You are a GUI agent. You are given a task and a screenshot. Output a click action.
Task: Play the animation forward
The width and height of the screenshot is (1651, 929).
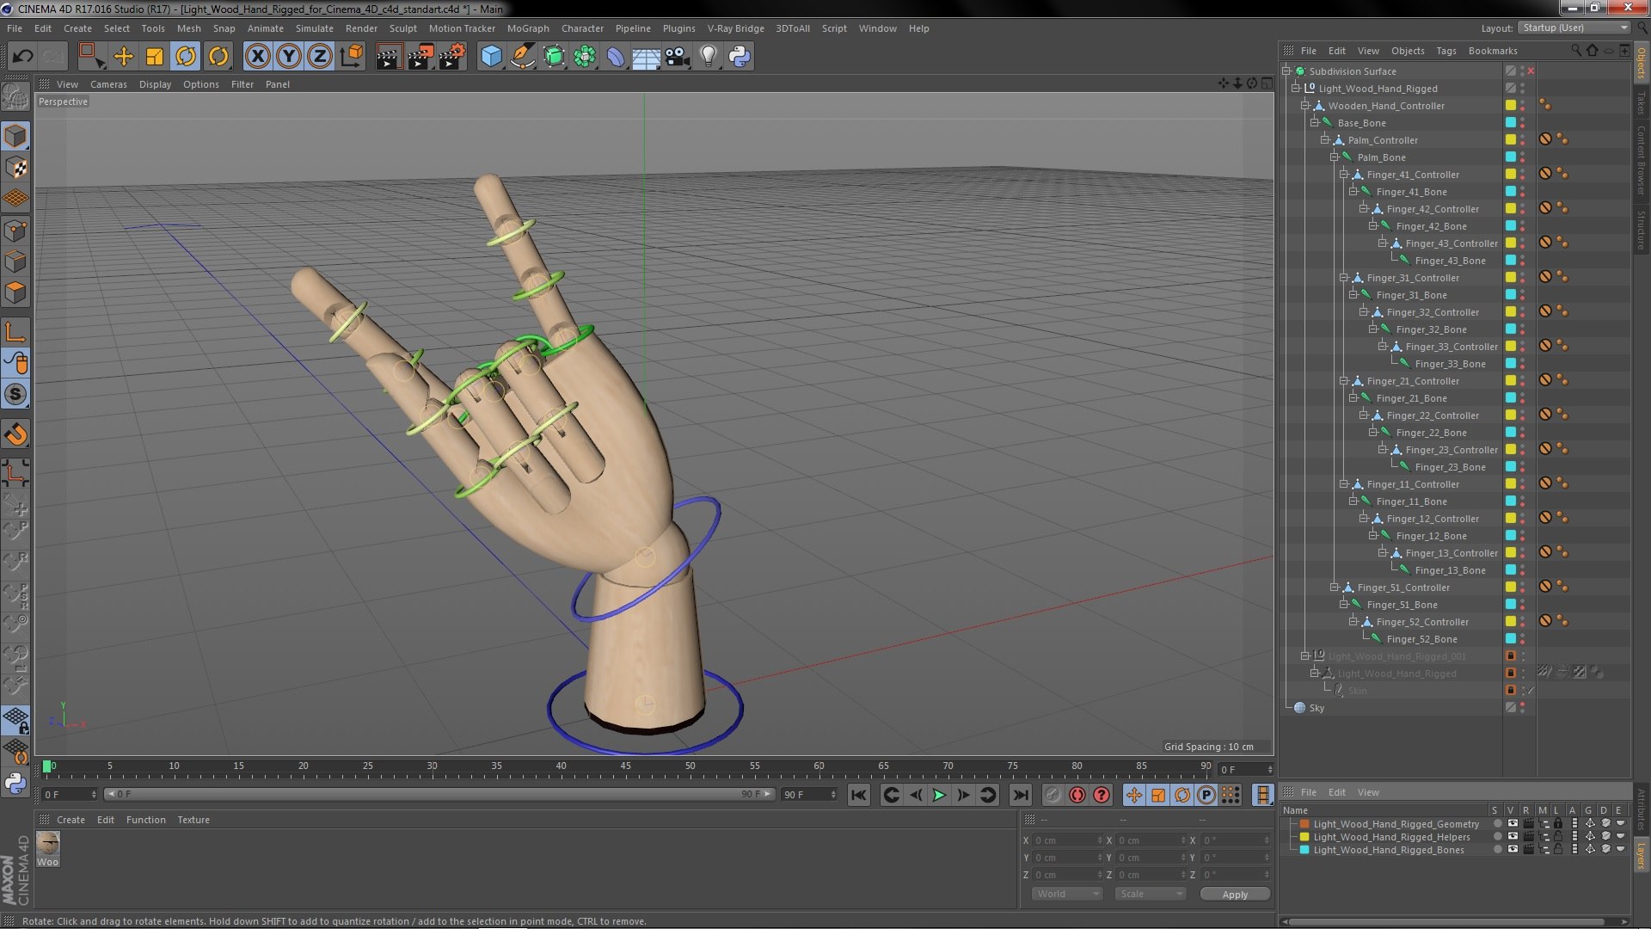[939, 795]
